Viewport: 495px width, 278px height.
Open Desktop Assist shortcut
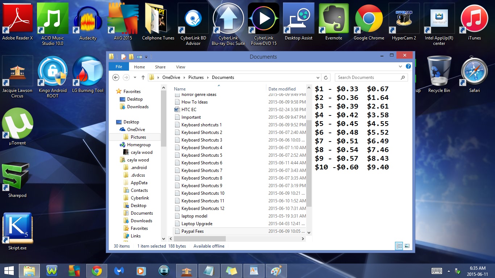coord(299,22)
